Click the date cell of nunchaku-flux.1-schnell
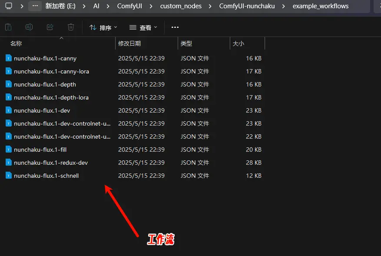 click(x=142, y=176)
